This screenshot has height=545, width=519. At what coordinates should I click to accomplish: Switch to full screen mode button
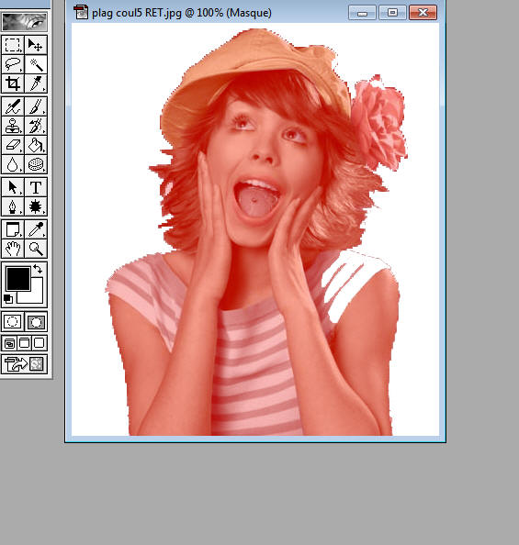coord(39,343)
